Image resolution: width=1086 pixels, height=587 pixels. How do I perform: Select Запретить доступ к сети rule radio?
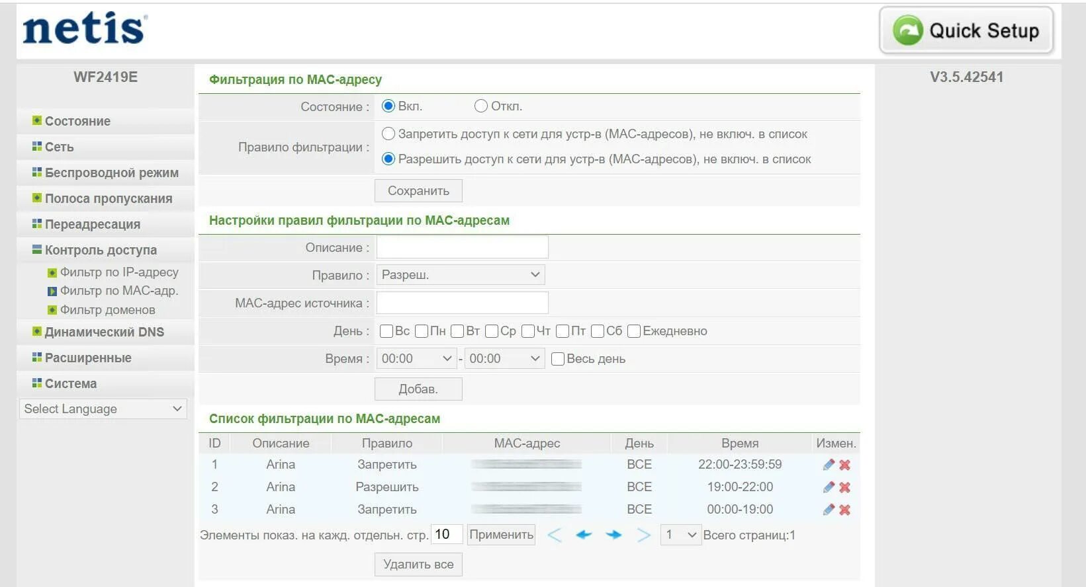coord(388,134)
